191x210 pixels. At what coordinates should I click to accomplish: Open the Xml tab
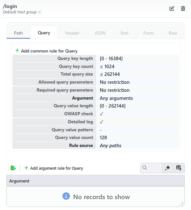pyautogui.click(x=124, y=33)
